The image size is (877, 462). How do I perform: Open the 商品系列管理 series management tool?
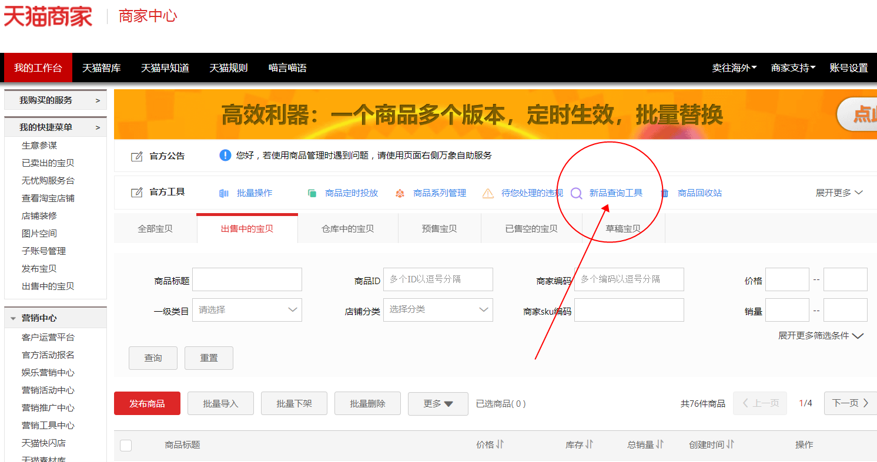439,192
